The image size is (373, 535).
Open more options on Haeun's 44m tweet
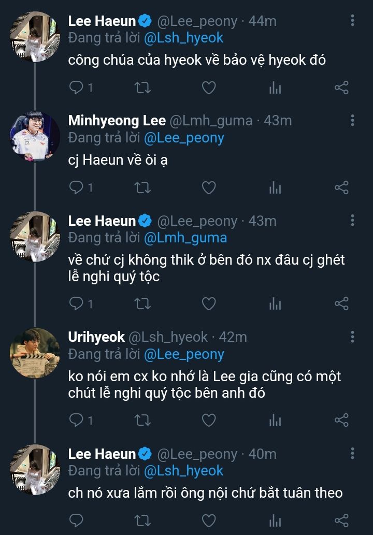(352, 21)
